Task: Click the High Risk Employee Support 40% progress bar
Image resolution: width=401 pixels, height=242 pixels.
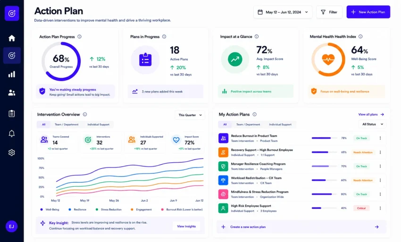Action: pos(324,208)
